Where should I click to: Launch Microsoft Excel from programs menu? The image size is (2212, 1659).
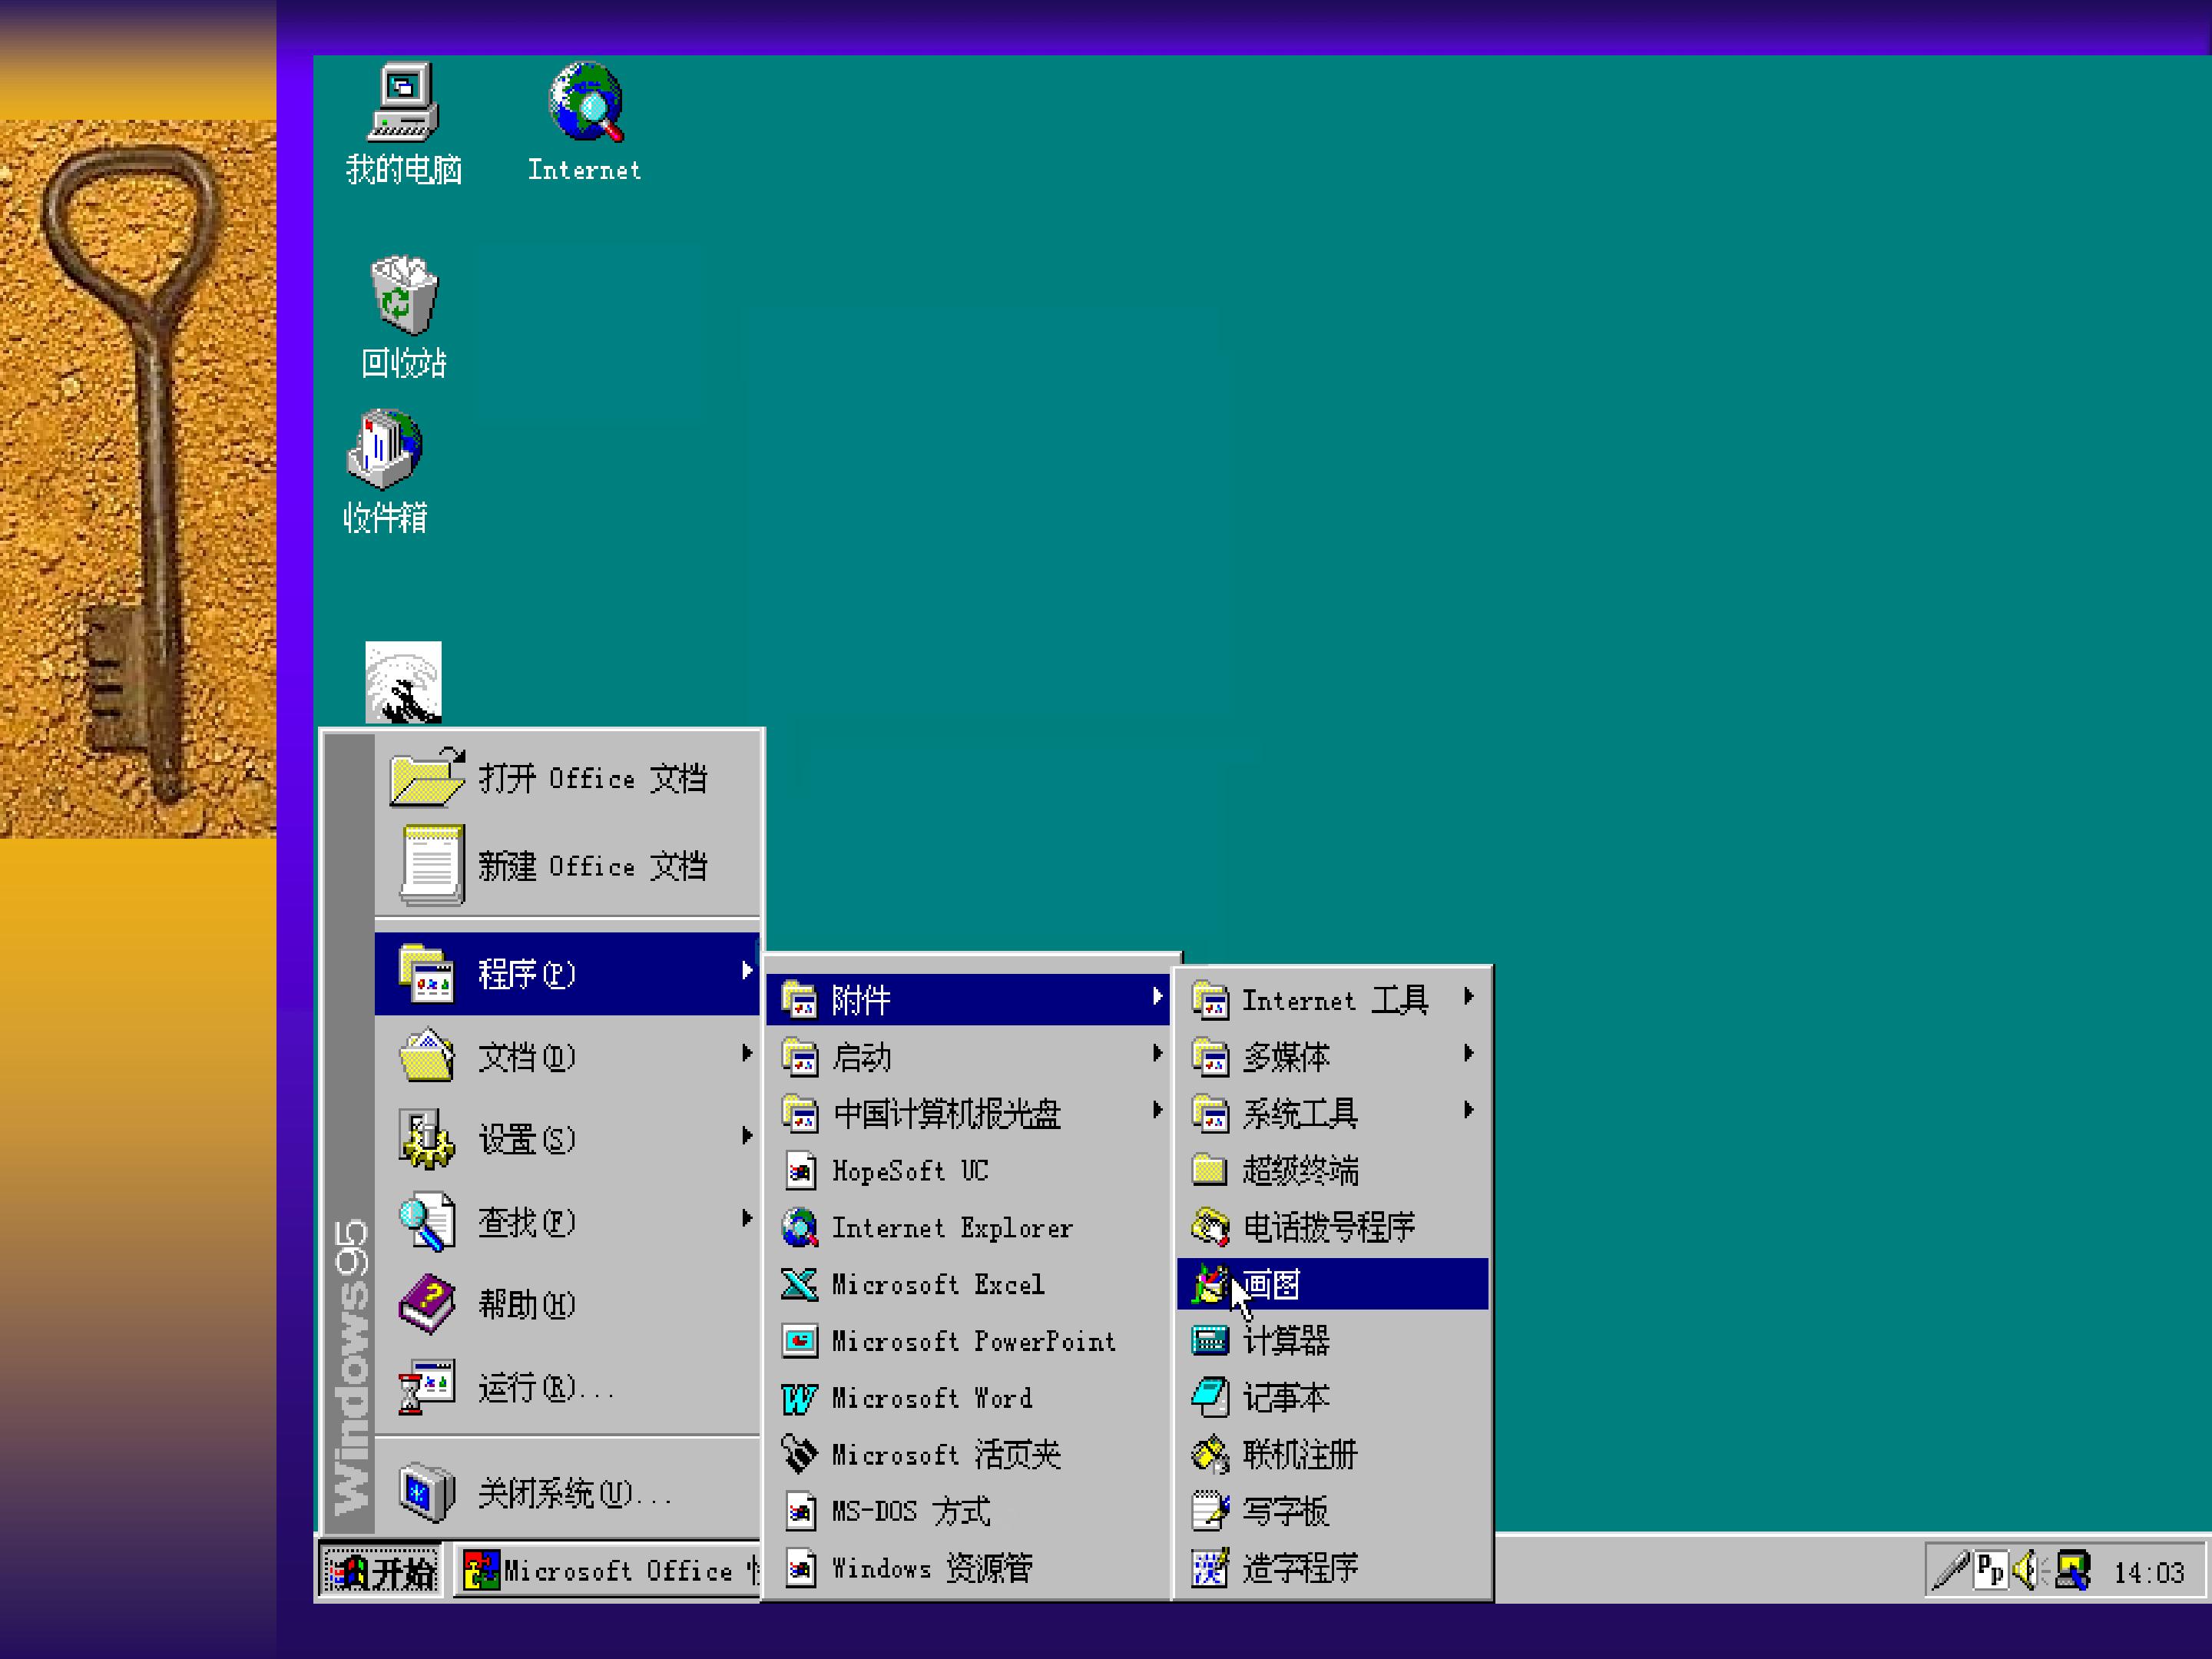point(968,1284)
